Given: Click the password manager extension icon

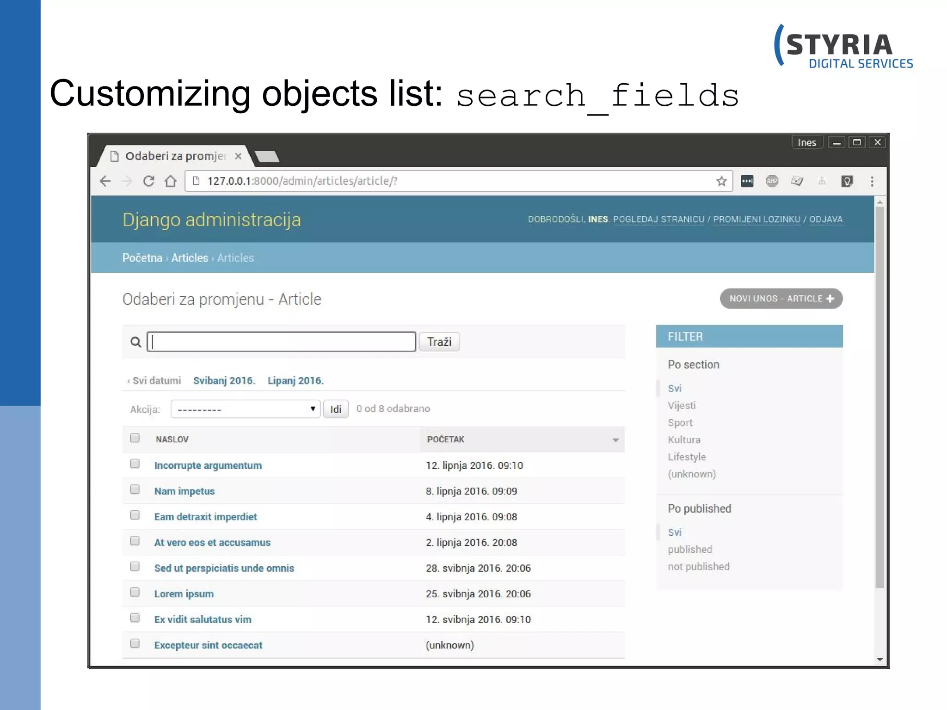Looking at the screenshot, I should [747, 181].
